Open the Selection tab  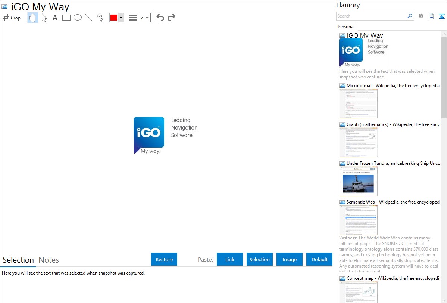click(18, 260)
